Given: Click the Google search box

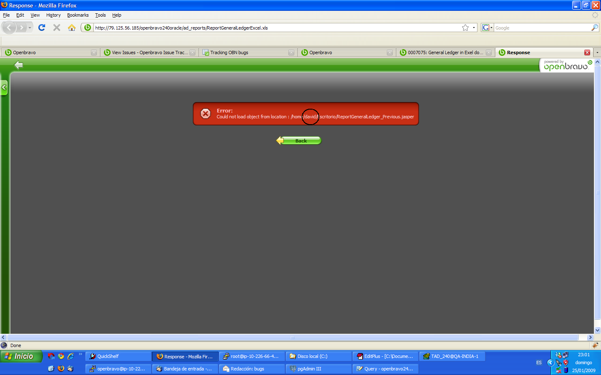Looking at the screenshot, I should coord(542,28).
